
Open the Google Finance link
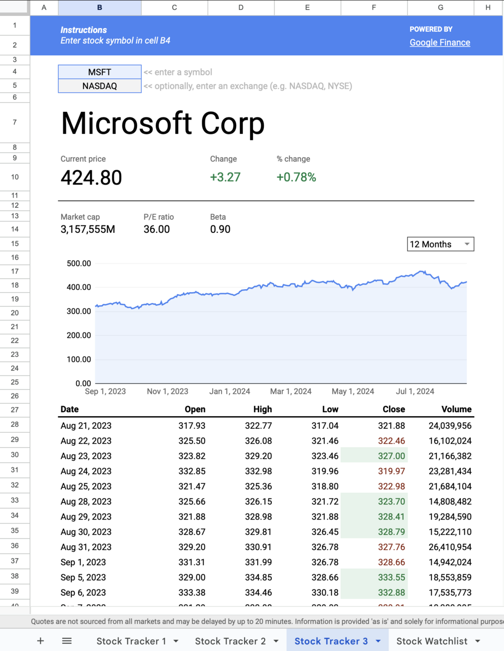click(440, 43)
